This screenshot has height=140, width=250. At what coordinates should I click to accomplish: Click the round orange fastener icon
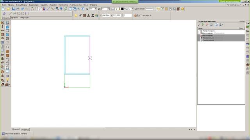pyautogui.click(x=2, y=72)
